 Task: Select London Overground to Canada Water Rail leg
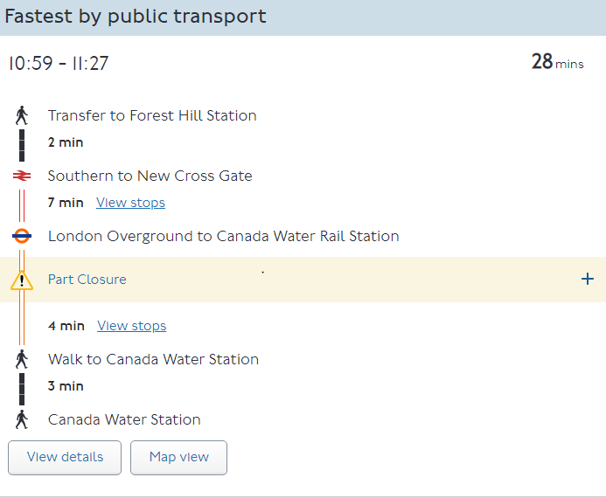(223, 236)
